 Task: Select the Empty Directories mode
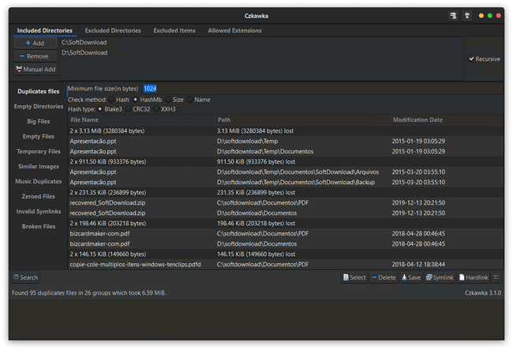(39, 107)
